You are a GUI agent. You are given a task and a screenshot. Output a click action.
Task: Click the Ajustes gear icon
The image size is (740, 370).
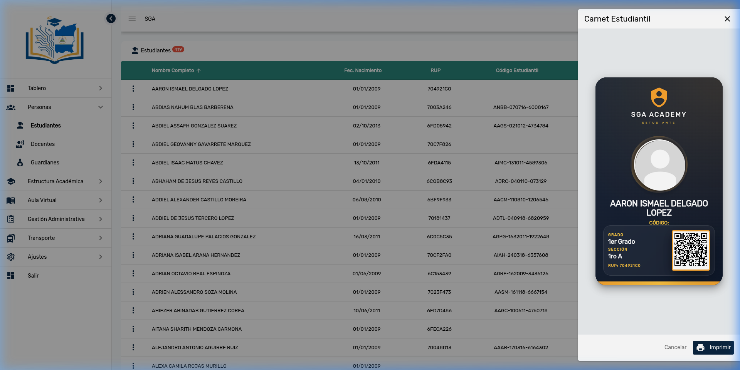coord(11,257)
